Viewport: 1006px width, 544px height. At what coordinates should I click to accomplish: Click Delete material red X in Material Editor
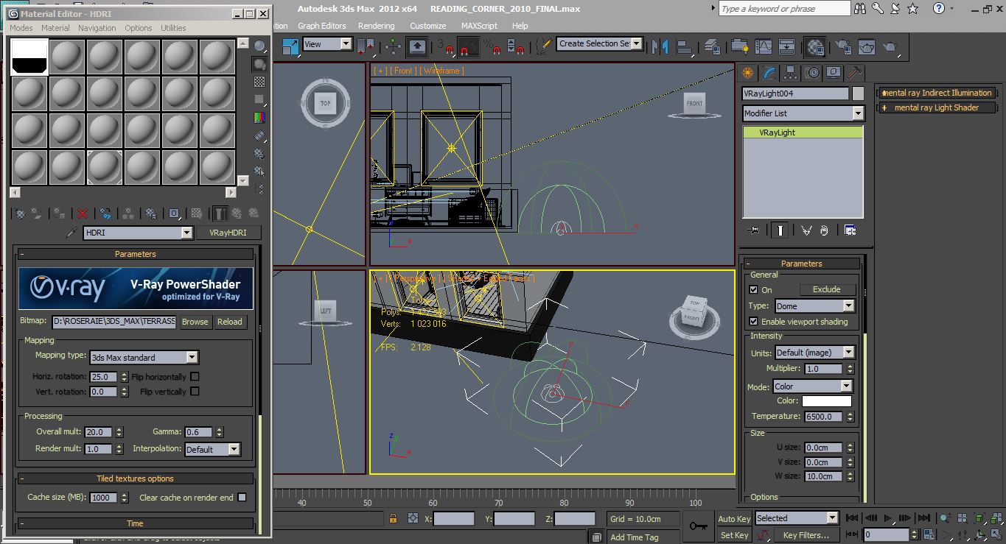pos(83,213)
